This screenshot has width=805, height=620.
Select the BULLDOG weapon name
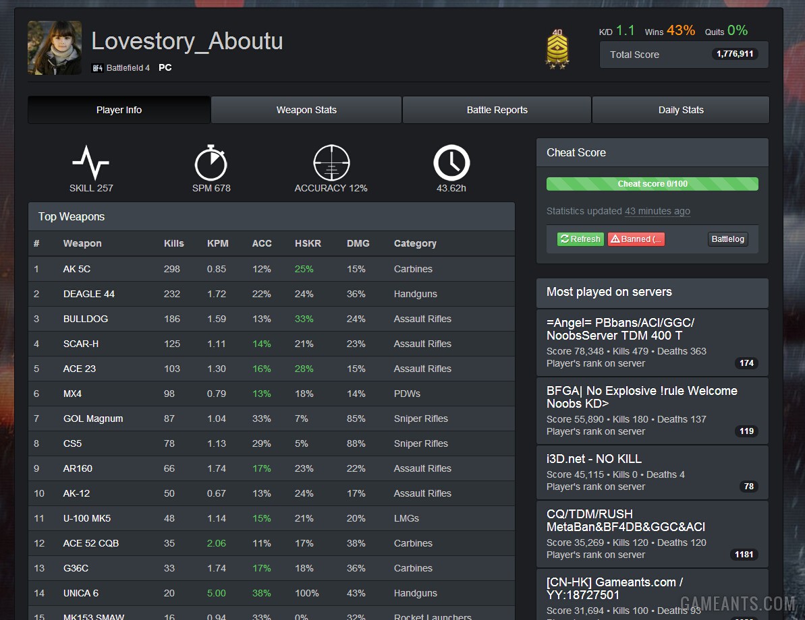point(86,319)
